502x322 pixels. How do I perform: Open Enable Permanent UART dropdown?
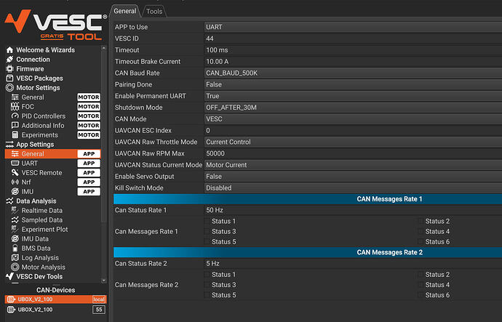tap(353, 96)
